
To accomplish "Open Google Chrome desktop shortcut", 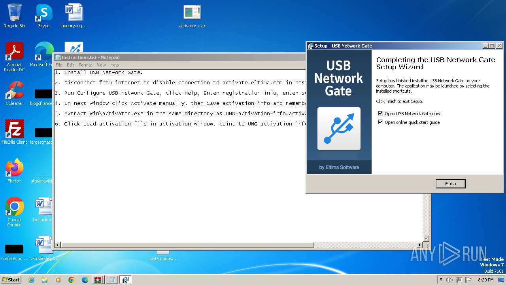I will coord(14,212).
